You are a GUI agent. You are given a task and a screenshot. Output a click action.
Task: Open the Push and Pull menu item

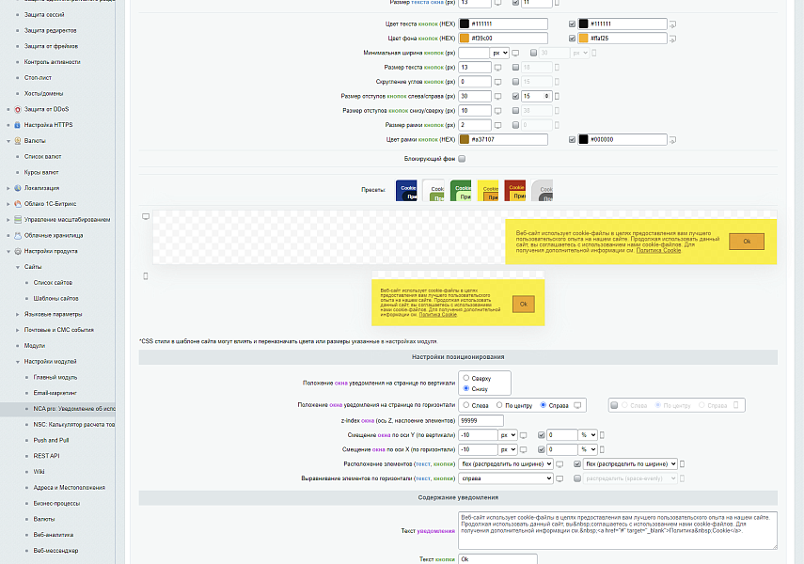51,441
